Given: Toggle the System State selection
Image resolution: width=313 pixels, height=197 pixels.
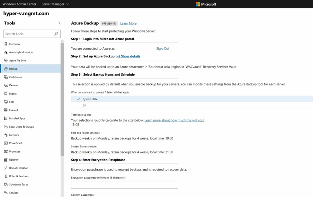Looking at the screenshot, I should pos(192,99).
